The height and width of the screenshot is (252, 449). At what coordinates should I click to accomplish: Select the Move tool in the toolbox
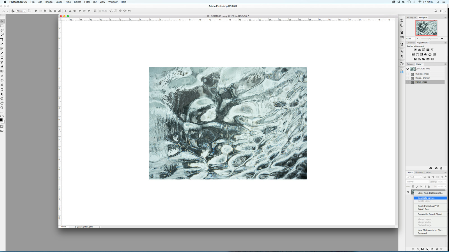click(x=2, y=21)
